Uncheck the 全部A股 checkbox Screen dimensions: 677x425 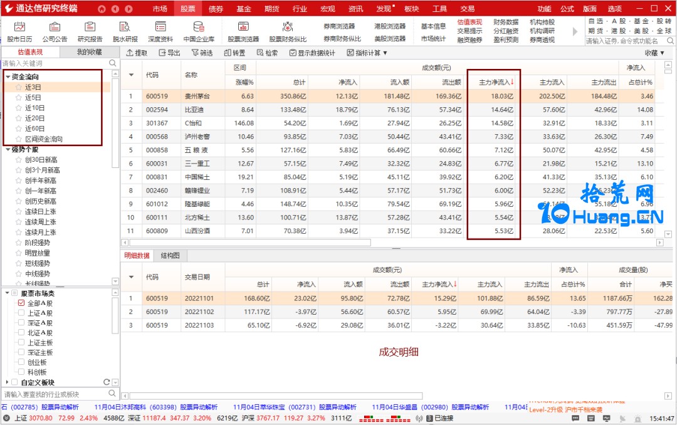click(x=21, y=303)
